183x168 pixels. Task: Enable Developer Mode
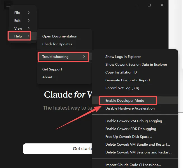point(135,100)
